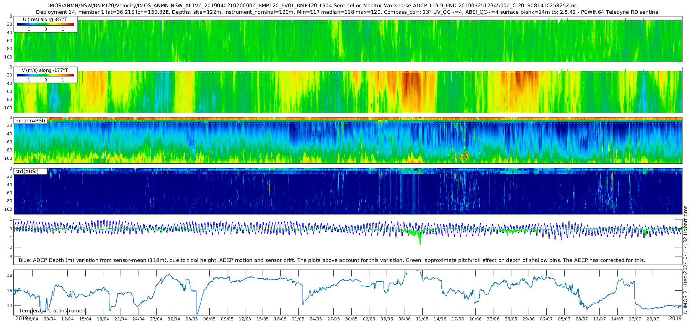The image size is (689, 325).
Task: Click the 'Temperature at instrument' label
Action: click(x=53, y=311)
